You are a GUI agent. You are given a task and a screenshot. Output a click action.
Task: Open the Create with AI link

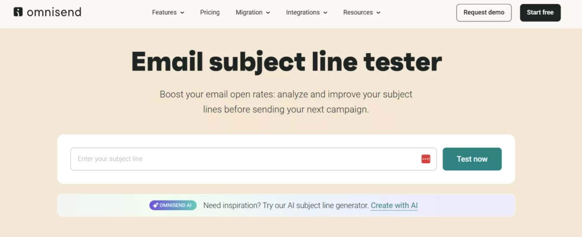pyautogui.click(x=394, y=205)
